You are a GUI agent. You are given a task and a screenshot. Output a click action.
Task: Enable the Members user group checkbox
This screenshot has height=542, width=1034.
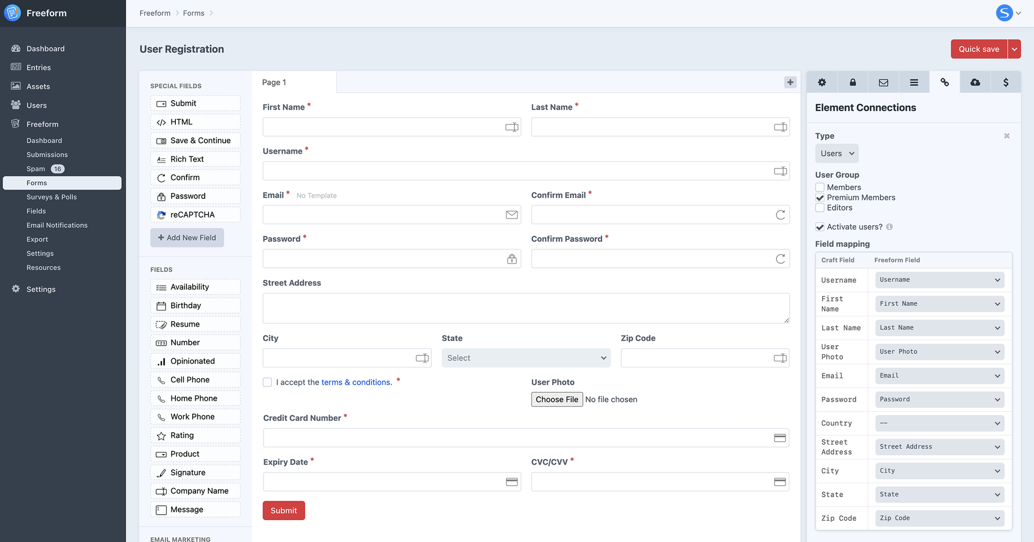[x=820, y=187]
